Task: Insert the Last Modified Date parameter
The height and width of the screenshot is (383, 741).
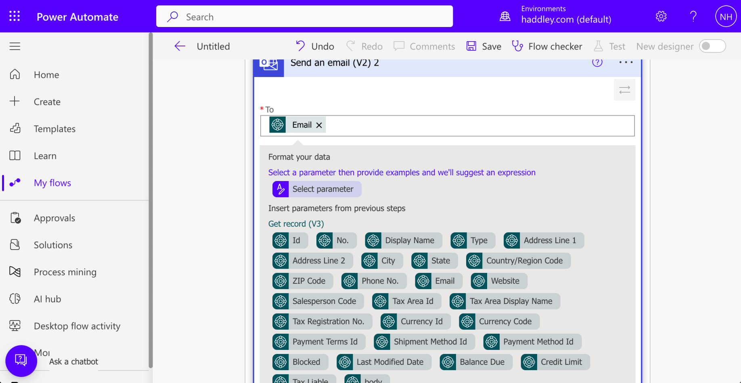Action: tap(384, 362)
